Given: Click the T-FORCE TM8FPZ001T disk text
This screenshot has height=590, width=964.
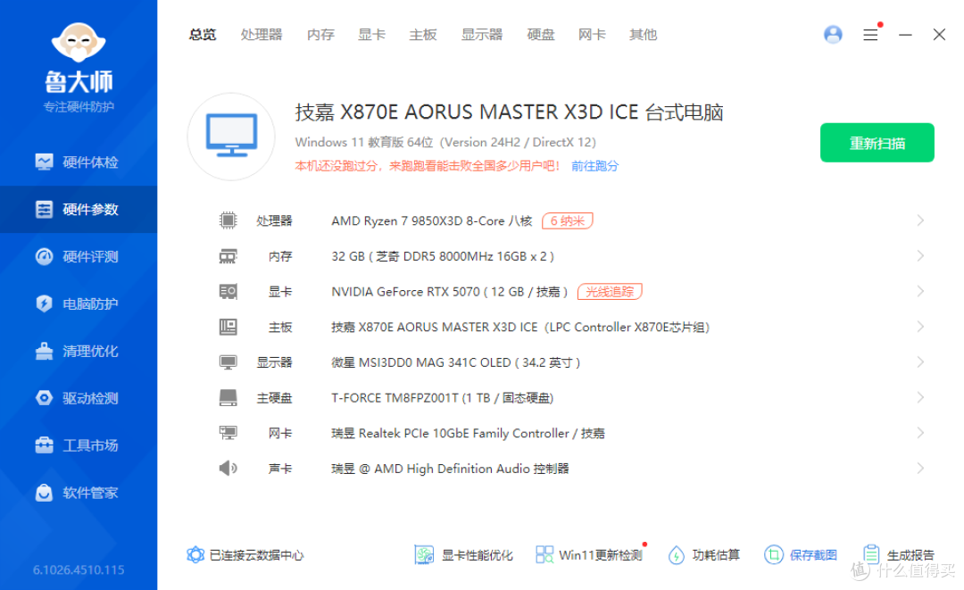Looking at the screenshot, I should click(442, 398).
